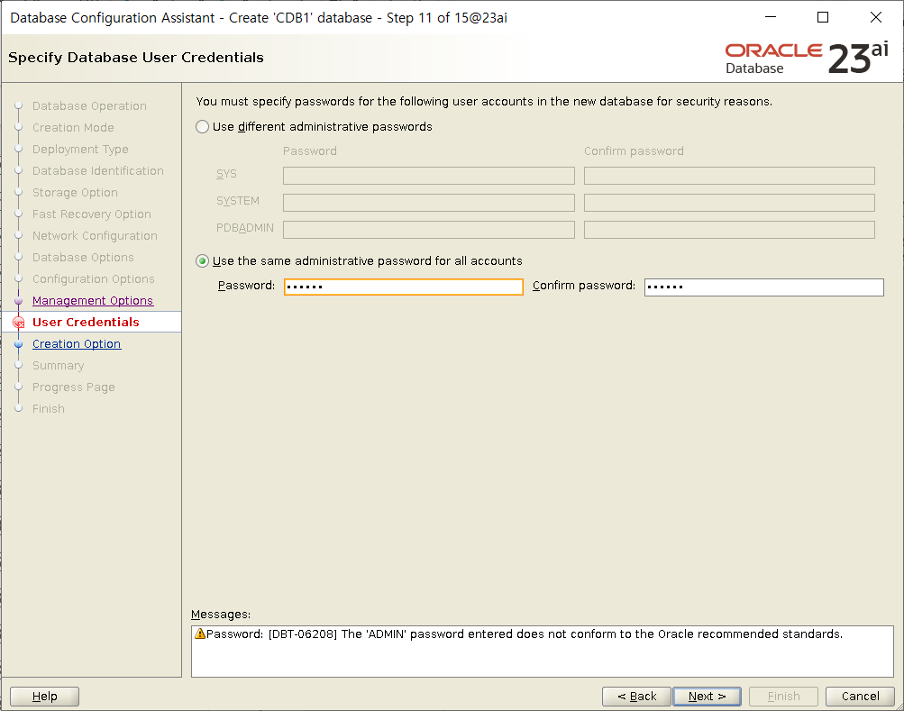Click 'Configuration Options' step in sidebar
This screenshot has width=904, height=711.
point(94,279)
